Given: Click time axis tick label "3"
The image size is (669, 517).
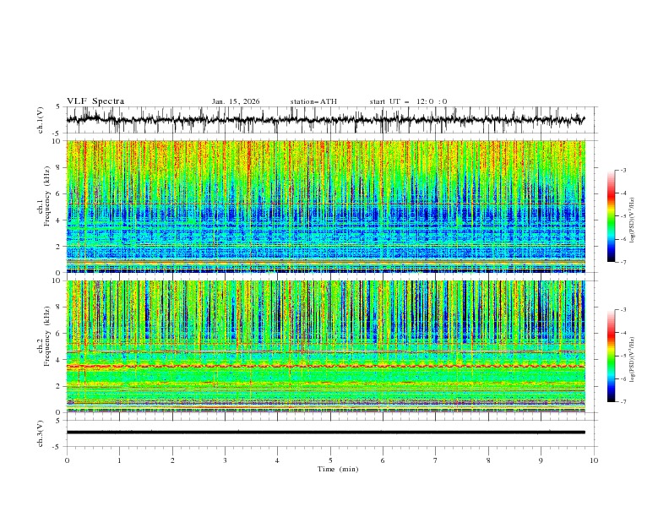Looking at the screenshot, I should (x=225, y=460).
